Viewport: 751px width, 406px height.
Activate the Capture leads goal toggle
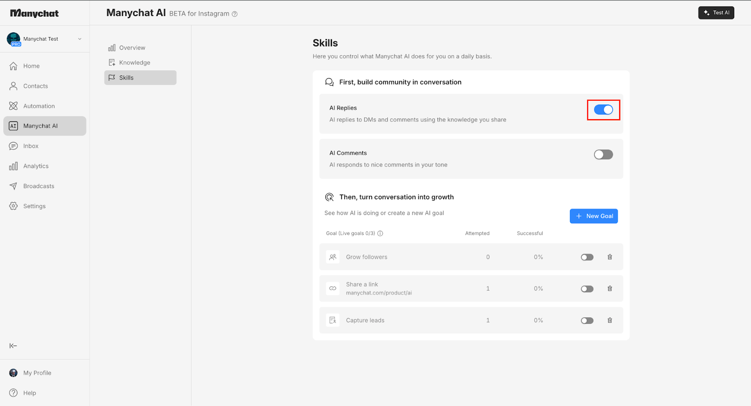587,321
